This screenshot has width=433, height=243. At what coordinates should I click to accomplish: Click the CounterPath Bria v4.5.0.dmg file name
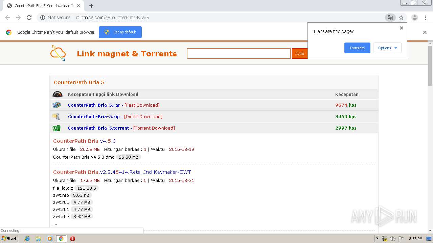(84, 157)
